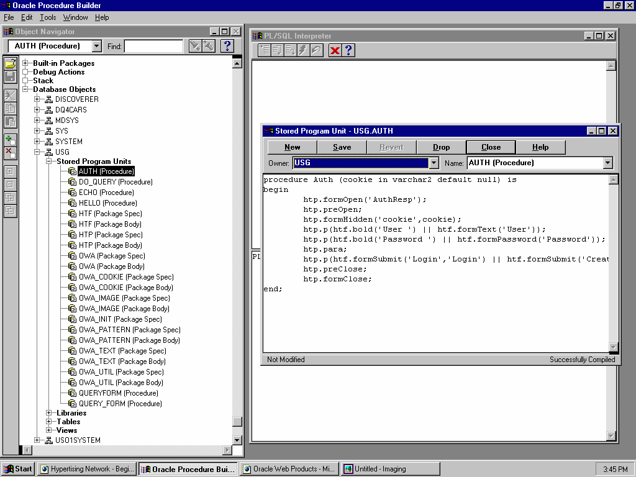Click the Save button in Stored Program Unit
Viewport: 636px width, 477px height.
[342, 147]
